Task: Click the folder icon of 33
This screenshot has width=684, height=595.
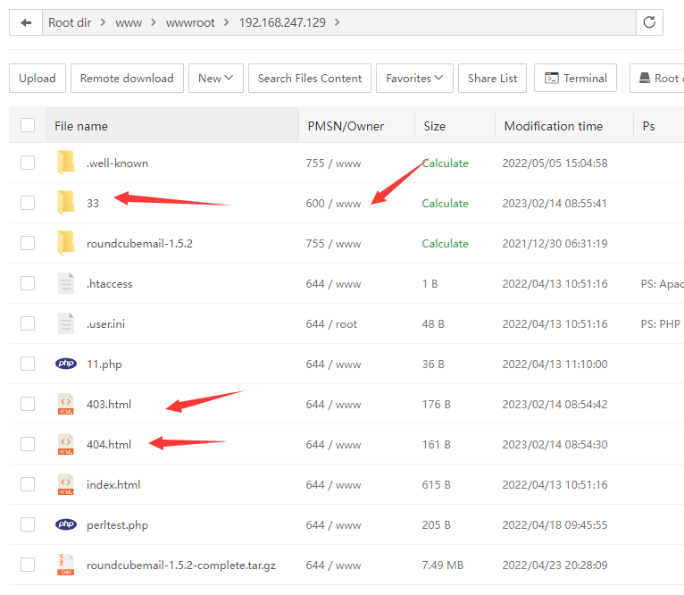Action: coord(66,203)
